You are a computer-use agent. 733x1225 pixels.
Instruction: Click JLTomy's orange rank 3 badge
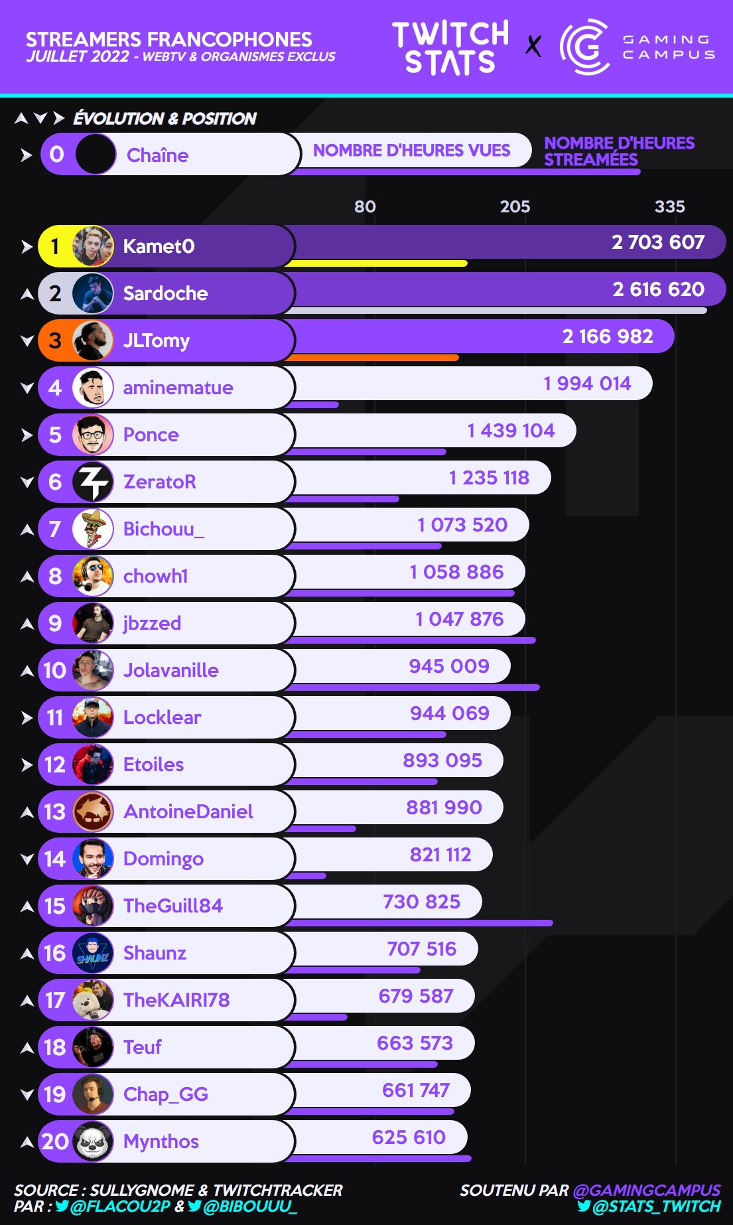click(55, 341)
